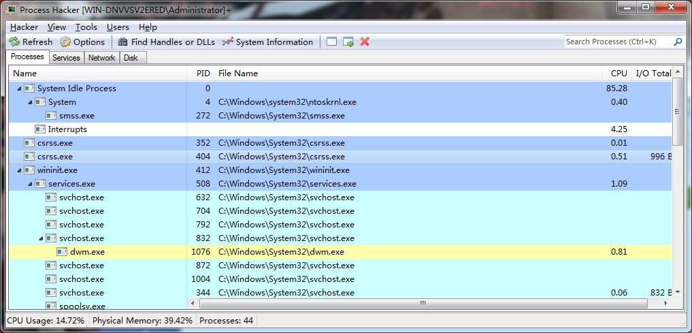Click icon of csrss.exe PID 404

pyautogui.click(x=29, y=157)
